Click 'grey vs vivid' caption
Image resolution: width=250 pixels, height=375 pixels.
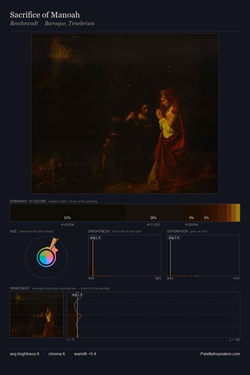(199, 231)
